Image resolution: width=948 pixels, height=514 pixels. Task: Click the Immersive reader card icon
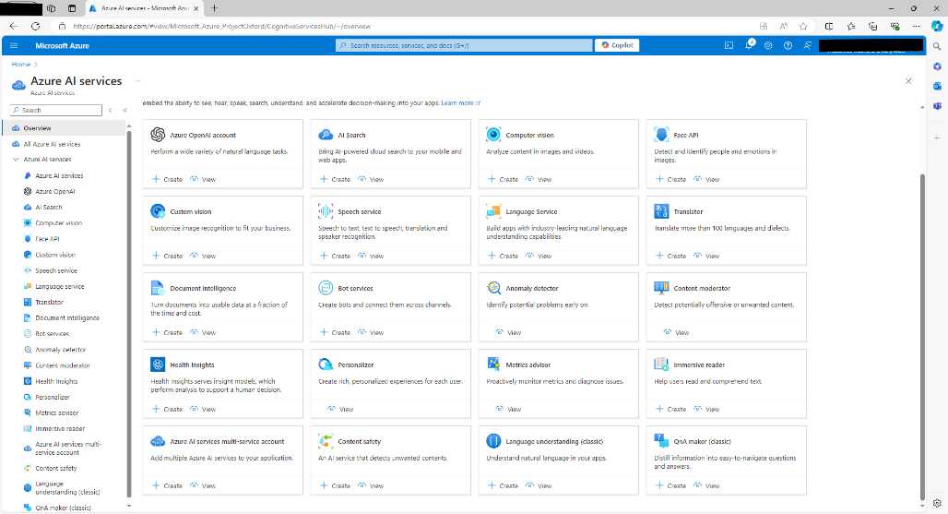(661, 364)
